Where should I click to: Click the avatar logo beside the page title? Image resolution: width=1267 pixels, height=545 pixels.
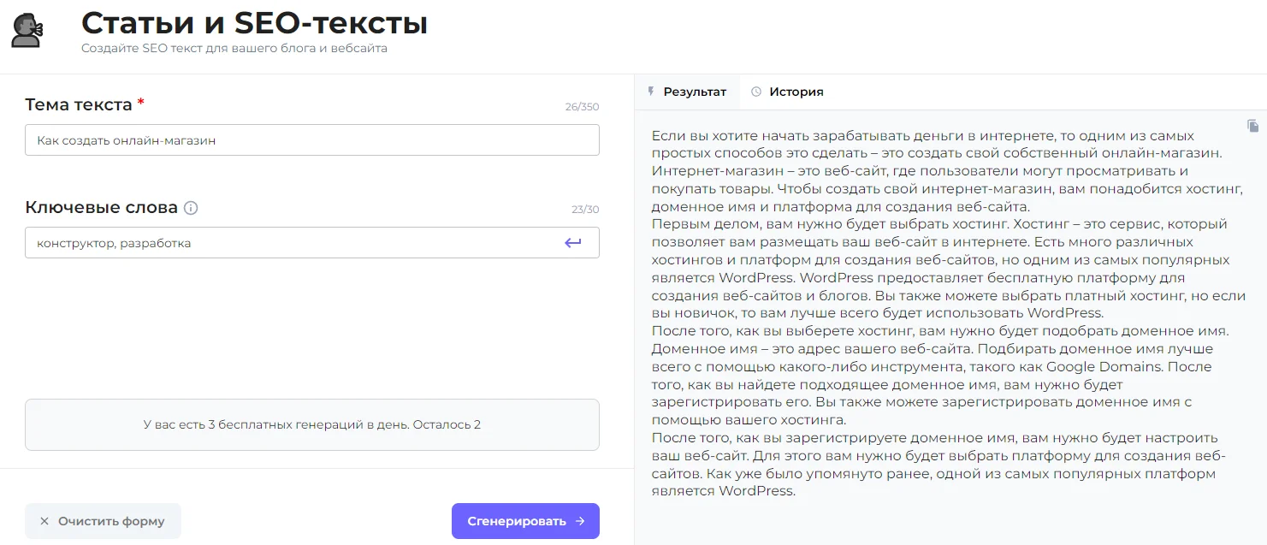point(25,30)
